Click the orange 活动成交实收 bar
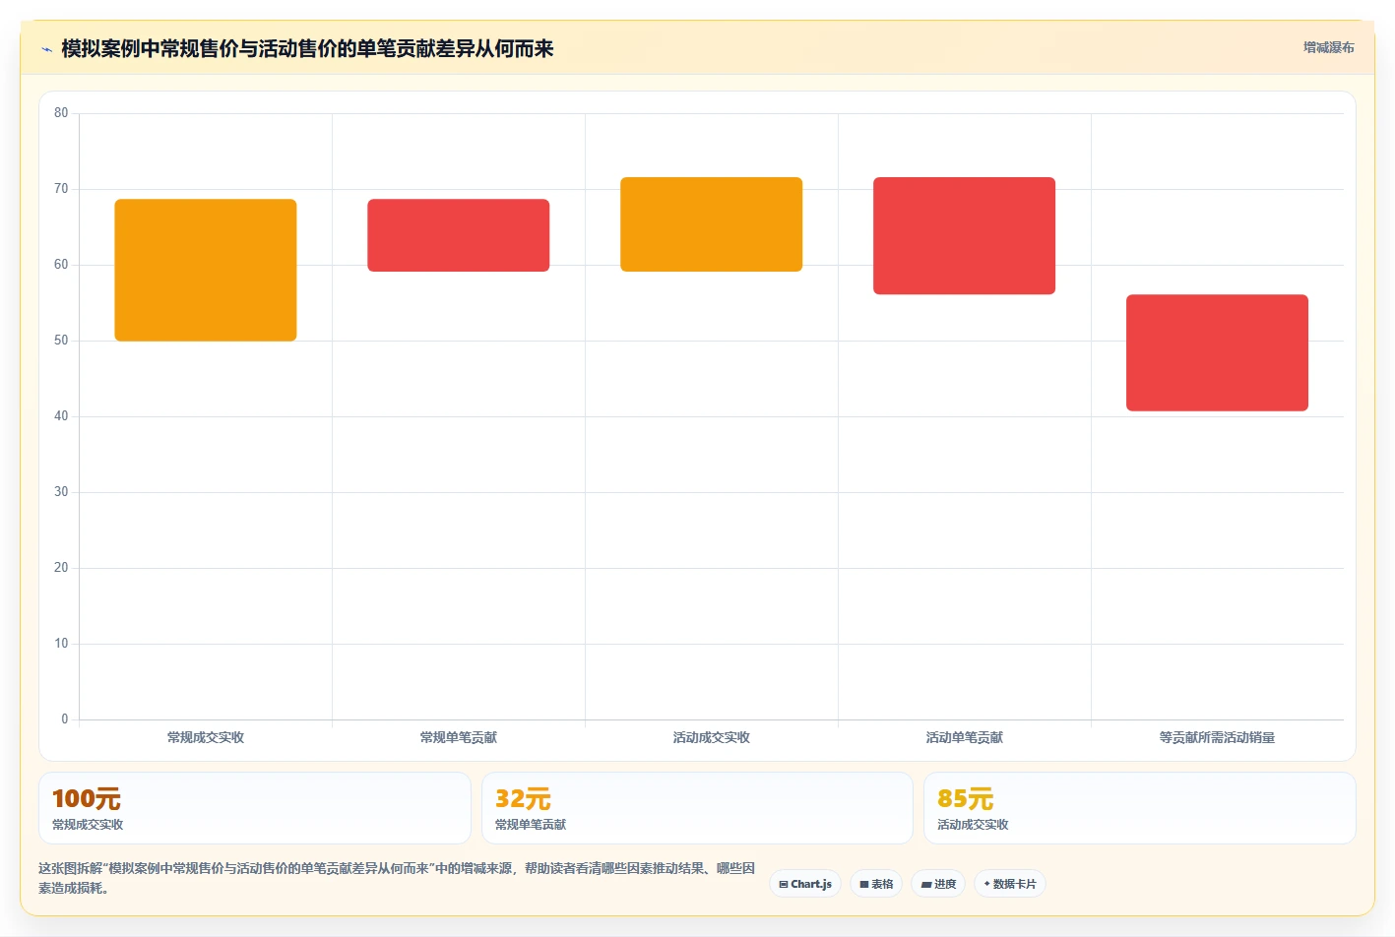 pos(712,224)
